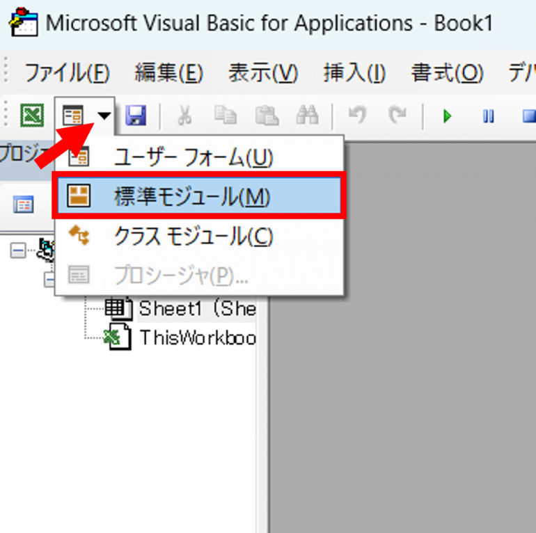Choose ユーザー フォーム(U) from dropdown menu
This screenshot has height=533, width=536.
[x=199, y=157]
